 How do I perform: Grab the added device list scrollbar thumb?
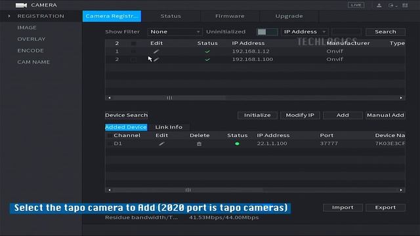(x=188, y=190)
